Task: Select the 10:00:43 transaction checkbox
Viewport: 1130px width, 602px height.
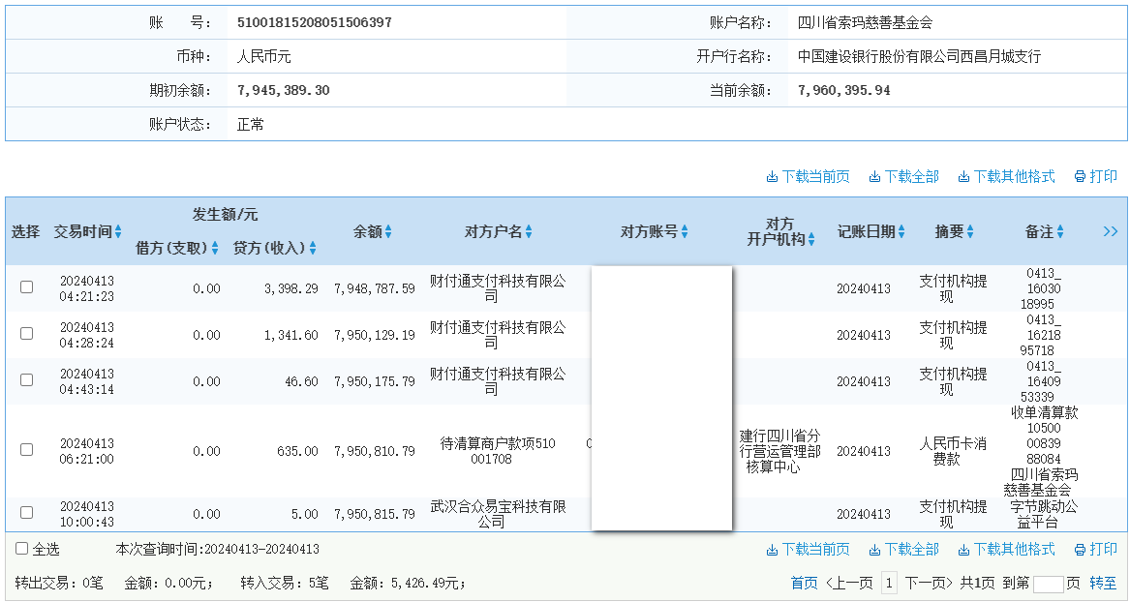Action: pos(27,513)
